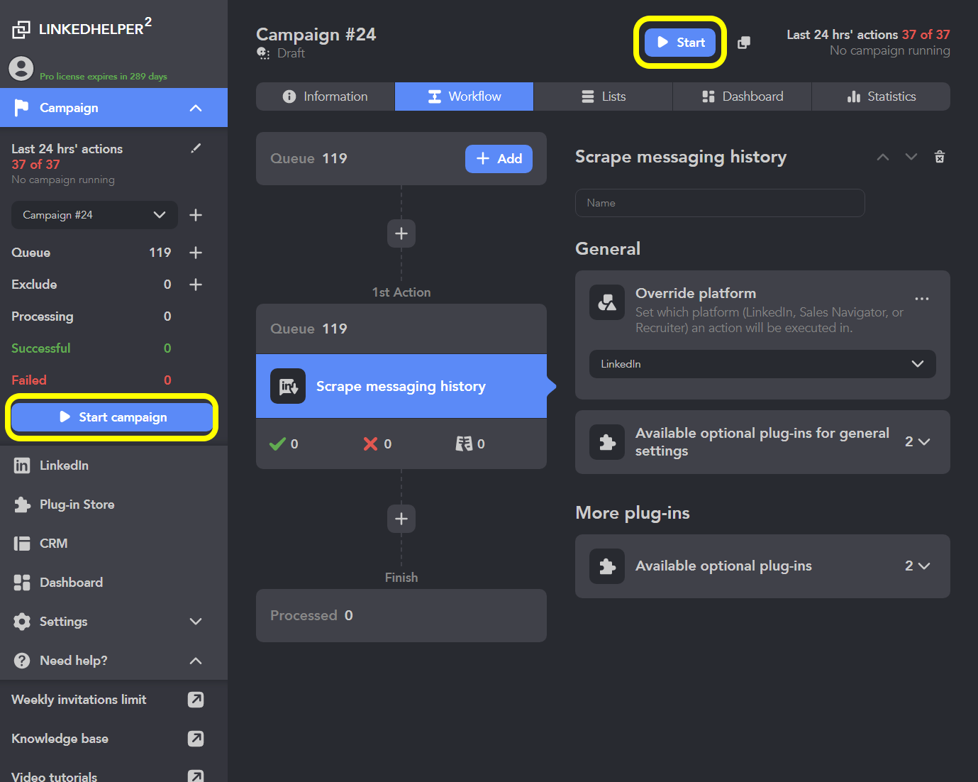The height and width of the screenshot is (782, 978).
Task: Collapse the Need help? section
Action: tap(113, 661)
